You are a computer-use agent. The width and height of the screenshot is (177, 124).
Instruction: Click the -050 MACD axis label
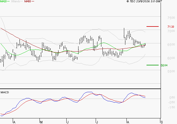tap(171, 102)
